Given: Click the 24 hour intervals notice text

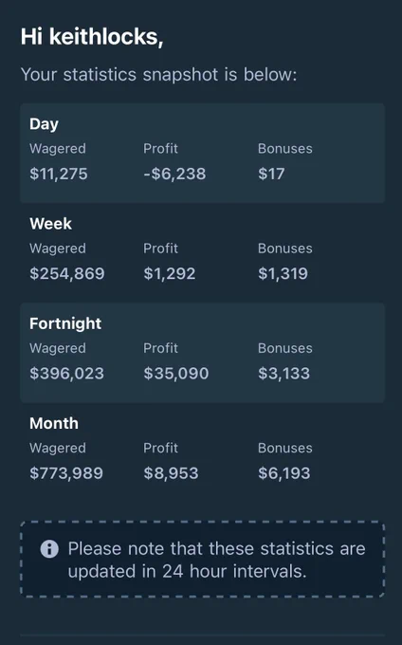Looking at the screenshot, I should pyautogui.click(x=216, y=560).
